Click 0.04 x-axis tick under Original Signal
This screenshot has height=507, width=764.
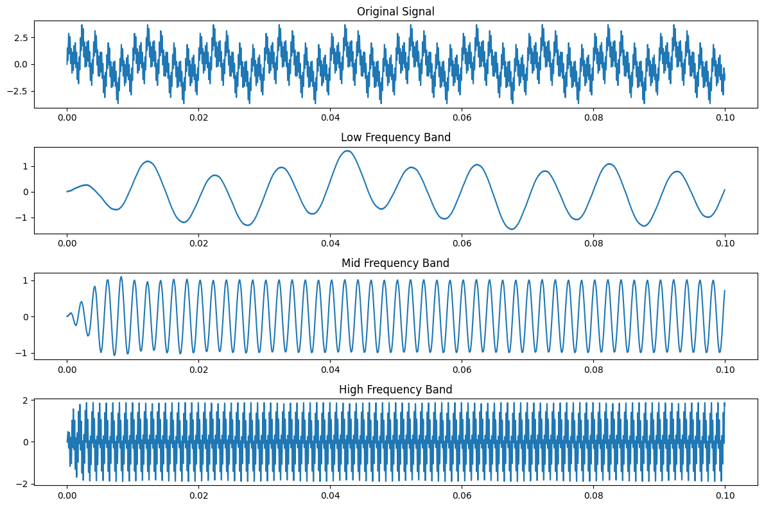(330, 118)
